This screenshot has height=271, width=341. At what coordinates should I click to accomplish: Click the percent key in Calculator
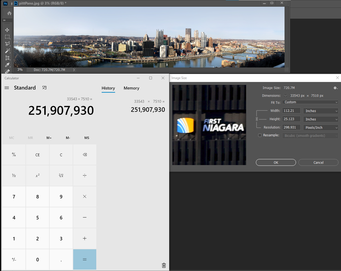click(14, 155)
